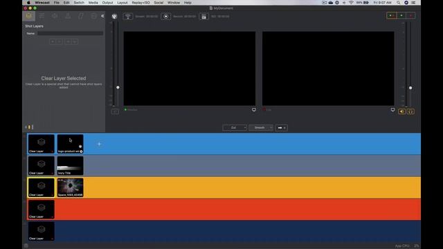Click the settings gear on logo-product shot
Screen dimensions: 443x249
click(x=80, y=147)
